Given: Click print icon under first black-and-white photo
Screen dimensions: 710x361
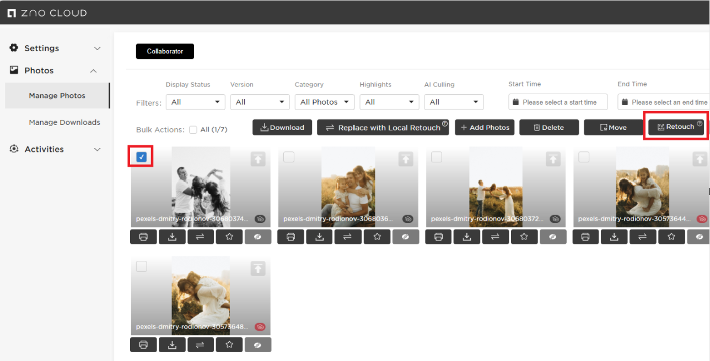Looking at the screenshot, I should 144,237.
